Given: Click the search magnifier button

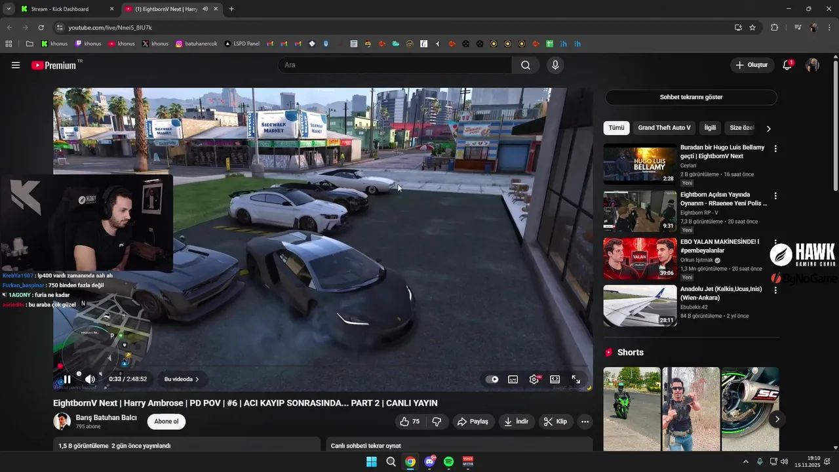Looking at the screenshot, I should (x=526, y=65).
